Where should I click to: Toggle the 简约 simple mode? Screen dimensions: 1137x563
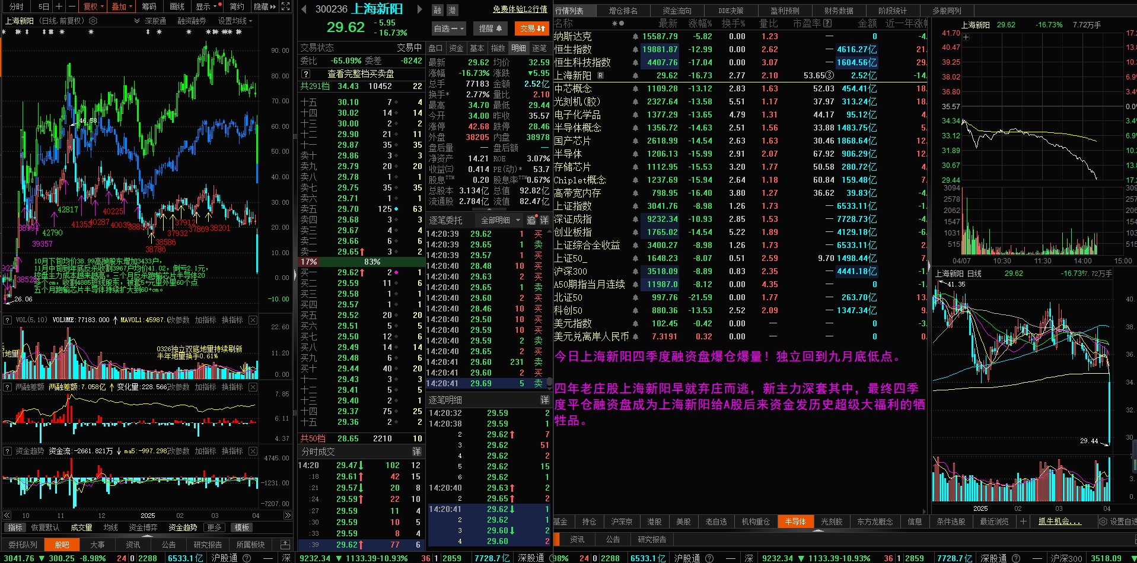(237, 7)
